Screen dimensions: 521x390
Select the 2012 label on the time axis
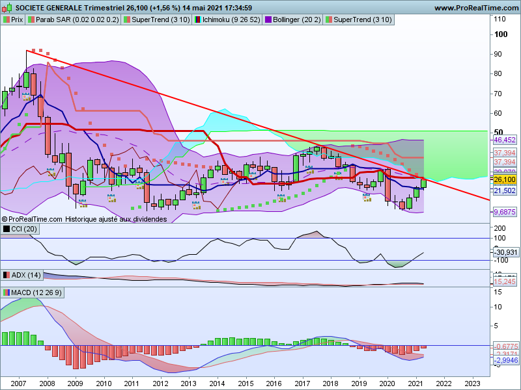[x=160, y=383]
